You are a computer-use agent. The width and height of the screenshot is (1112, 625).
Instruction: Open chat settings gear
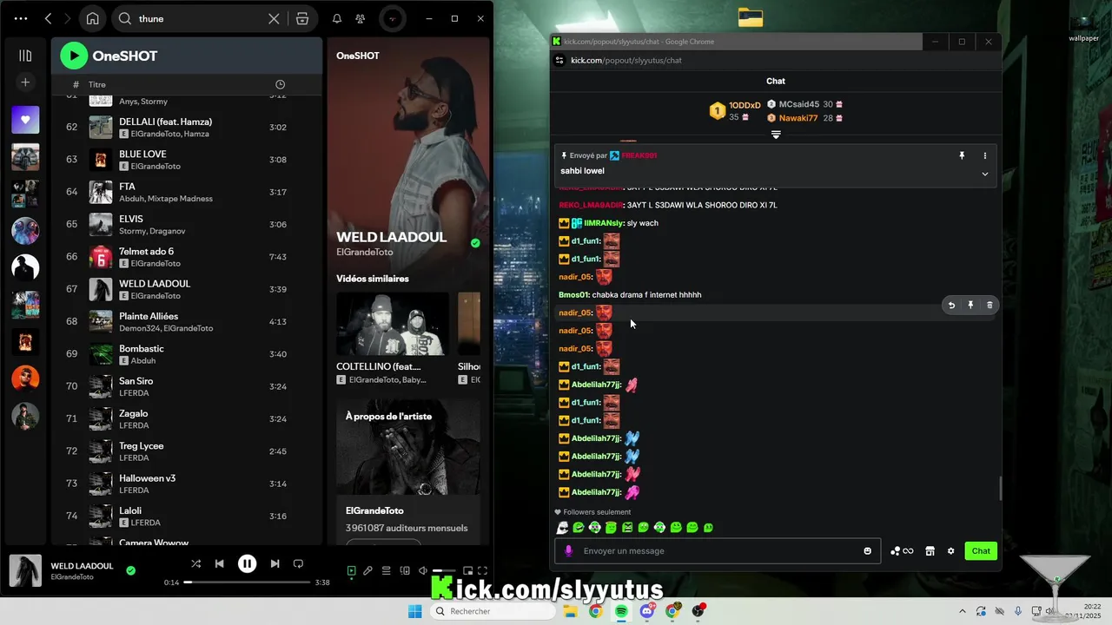pos(950,551)
